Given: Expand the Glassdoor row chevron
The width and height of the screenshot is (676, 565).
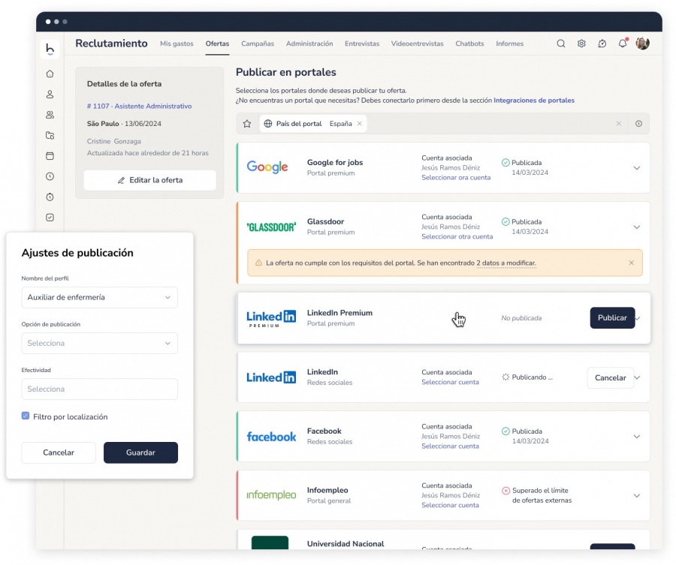Looking at the screenshot, I should (636, 227).
